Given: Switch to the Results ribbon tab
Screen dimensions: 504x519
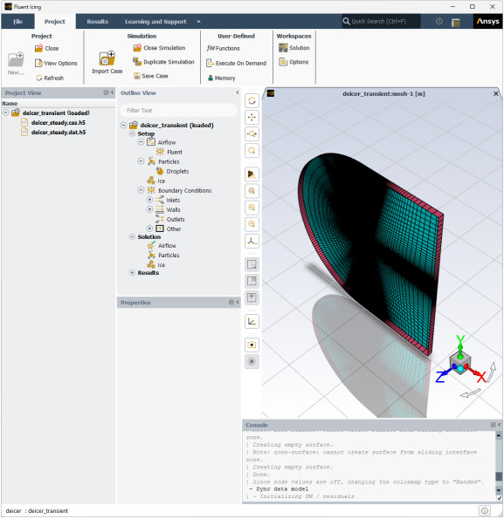Looking at the screenshot, I should coord(98,22).
